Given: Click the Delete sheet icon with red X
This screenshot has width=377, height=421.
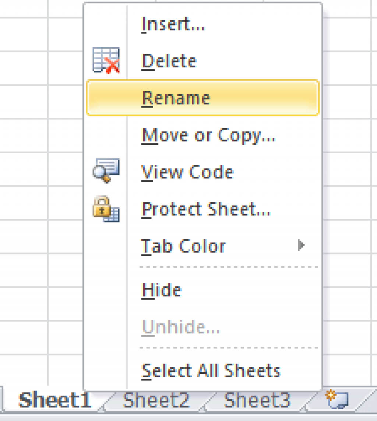Looking at the screenshot, I should tap(106, 60).
